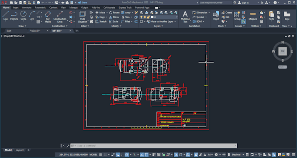
Task: Expand the Draw panel
Action: point(23,26)
